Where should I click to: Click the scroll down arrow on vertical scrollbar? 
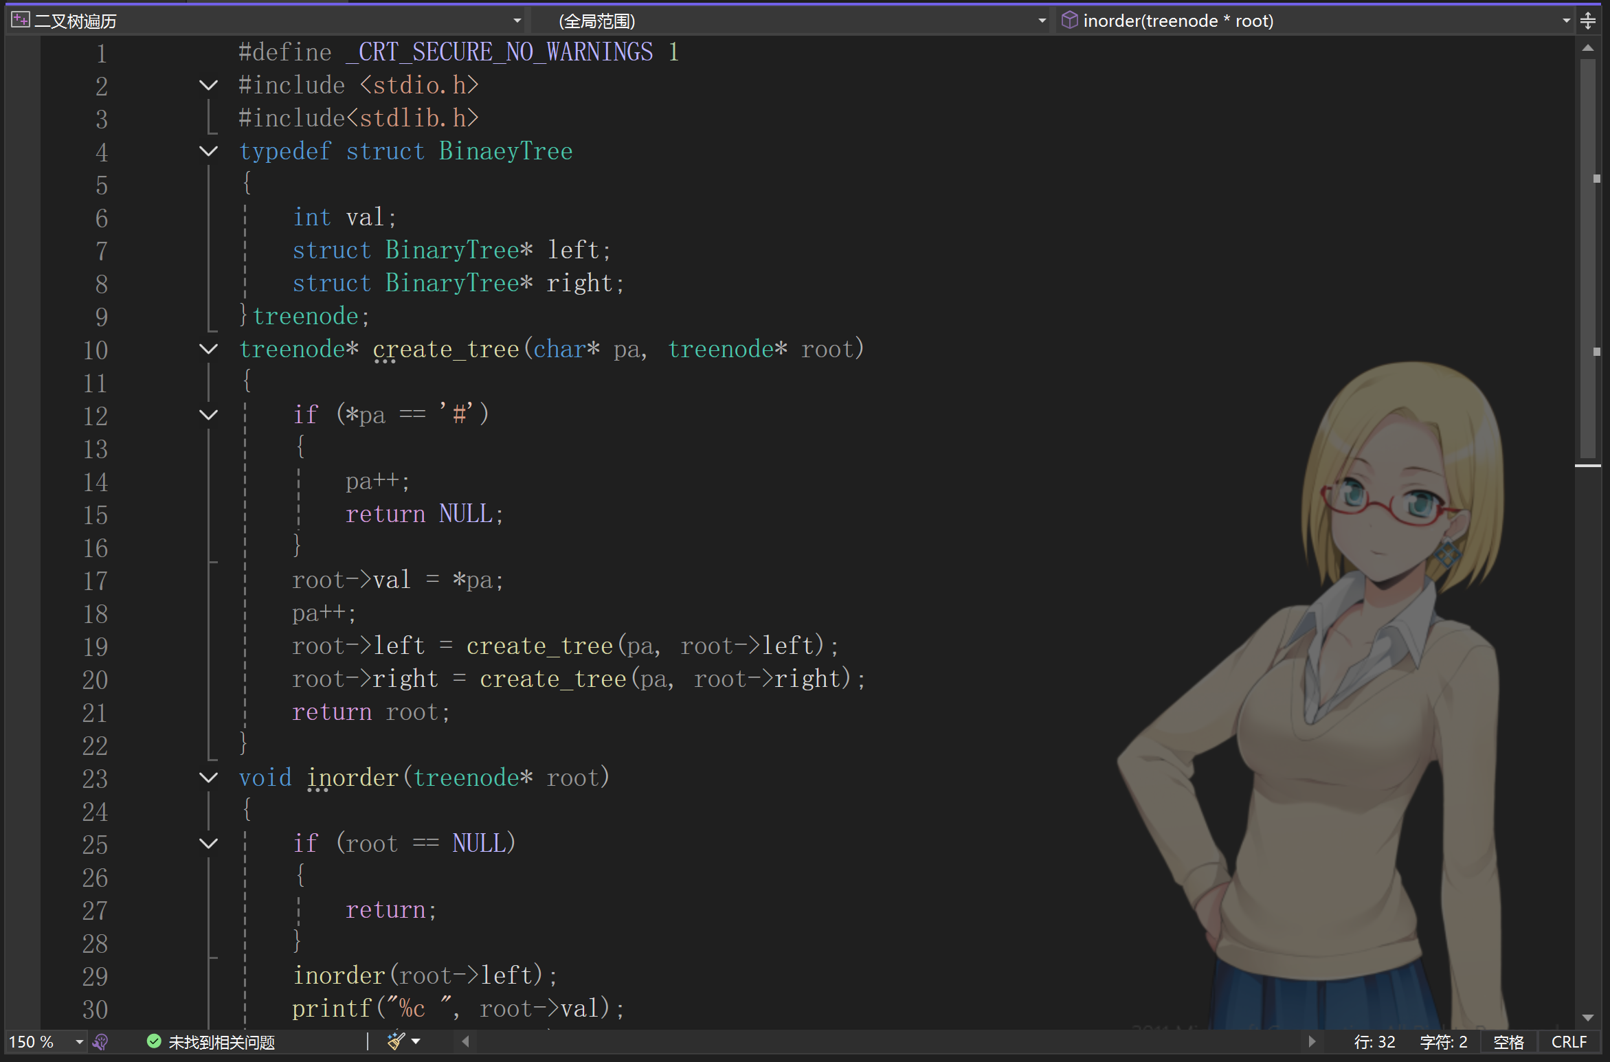point(1587,1017)
